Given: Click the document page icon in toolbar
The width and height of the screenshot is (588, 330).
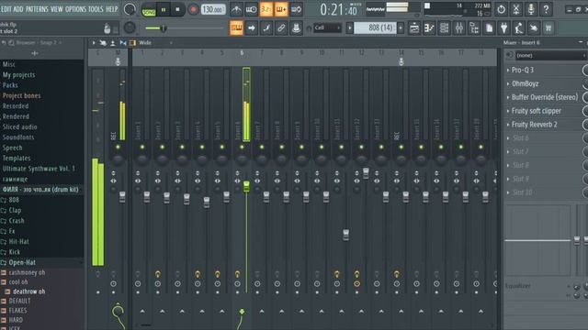Looking at the screenshot, I should [x=489, y=27].
